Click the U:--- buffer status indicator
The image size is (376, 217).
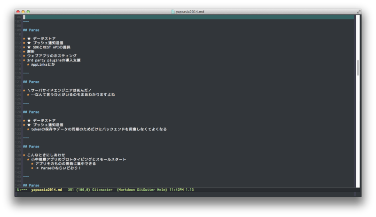[x=22, y=190]
